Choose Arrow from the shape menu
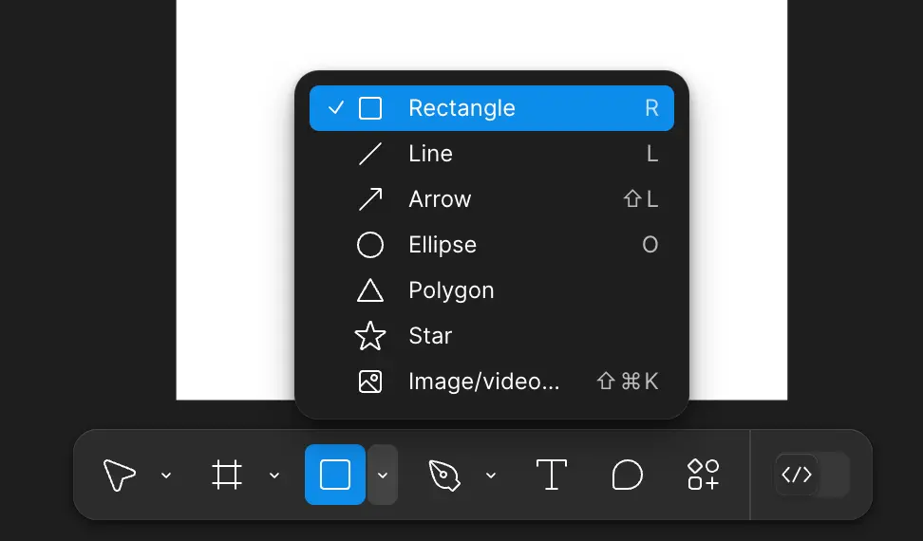The image size is (923, 541). click(x=440, y=199)
